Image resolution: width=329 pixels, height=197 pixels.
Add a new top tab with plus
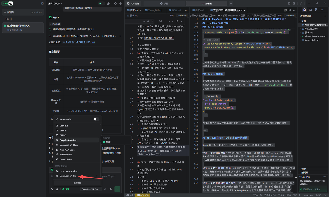(x=231, y=4)
